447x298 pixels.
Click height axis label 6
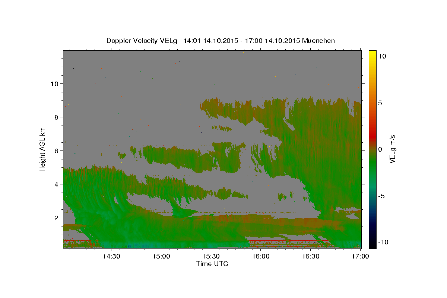[56, 151]
